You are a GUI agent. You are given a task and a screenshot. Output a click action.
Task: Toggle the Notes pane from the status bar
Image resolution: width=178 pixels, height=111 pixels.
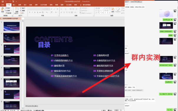point(103,110)
